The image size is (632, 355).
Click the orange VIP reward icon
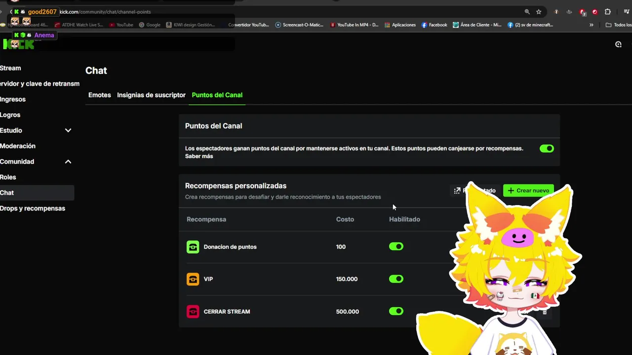[x=193, y=279]
